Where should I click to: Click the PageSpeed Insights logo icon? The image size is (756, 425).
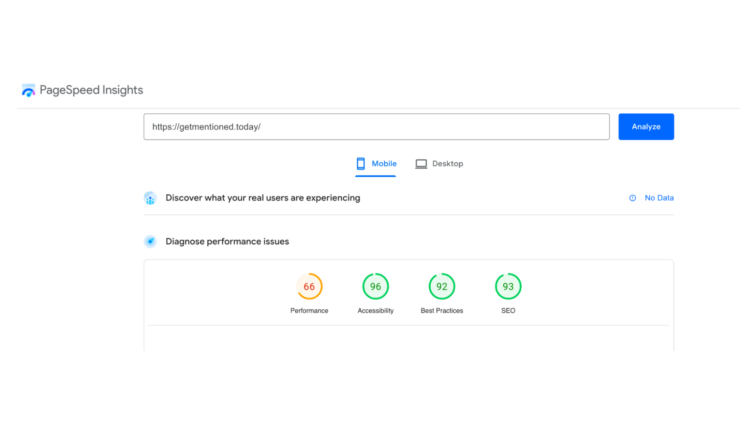tap(28, 90)
